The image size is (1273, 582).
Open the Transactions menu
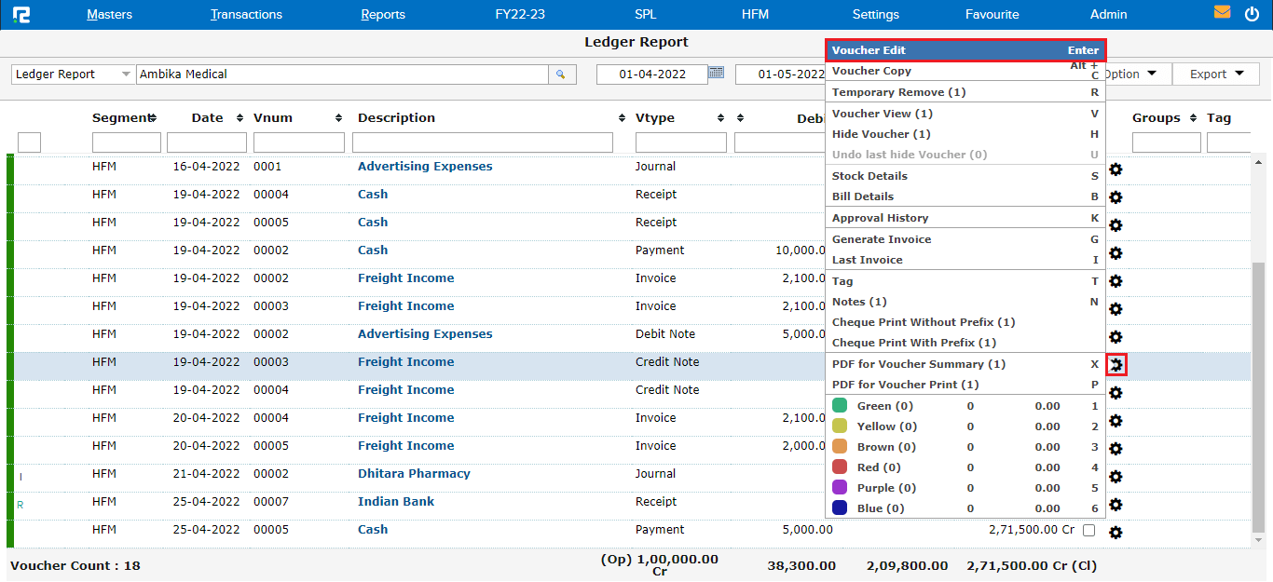click(246, 15)
